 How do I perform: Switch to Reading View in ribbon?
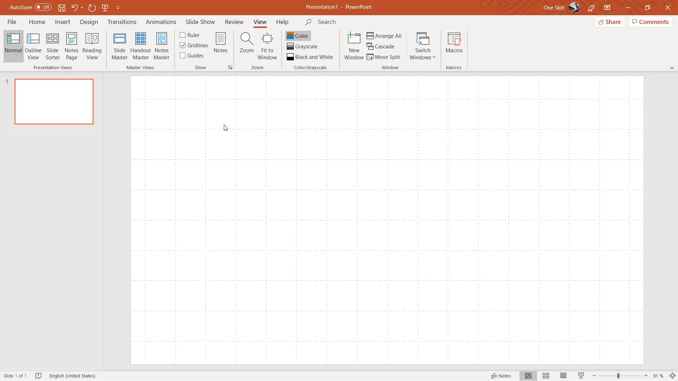[92, 46]
